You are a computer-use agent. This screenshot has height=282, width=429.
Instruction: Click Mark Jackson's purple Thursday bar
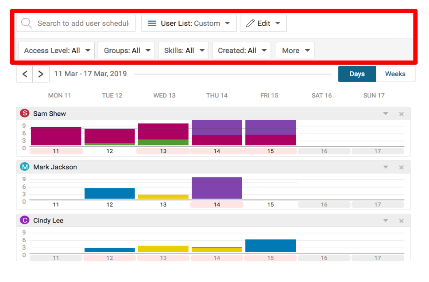coord(217,188)
